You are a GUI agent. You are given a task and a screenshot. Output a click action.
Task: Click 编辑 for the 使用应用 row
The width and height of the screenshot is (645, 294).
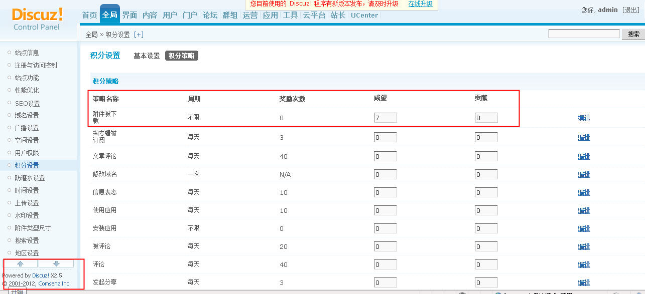coord(584,210)
